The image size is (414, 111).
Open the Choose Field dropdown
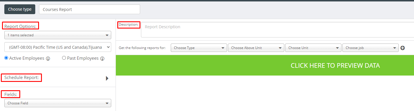coord(58,103)
